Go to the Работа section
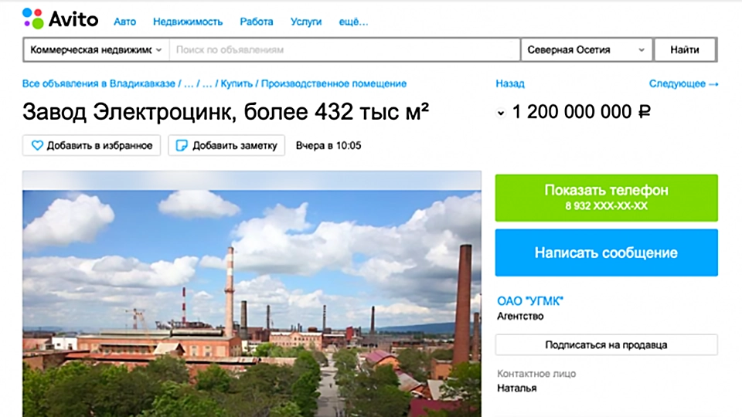742x417 pixels. click(257, 22)
